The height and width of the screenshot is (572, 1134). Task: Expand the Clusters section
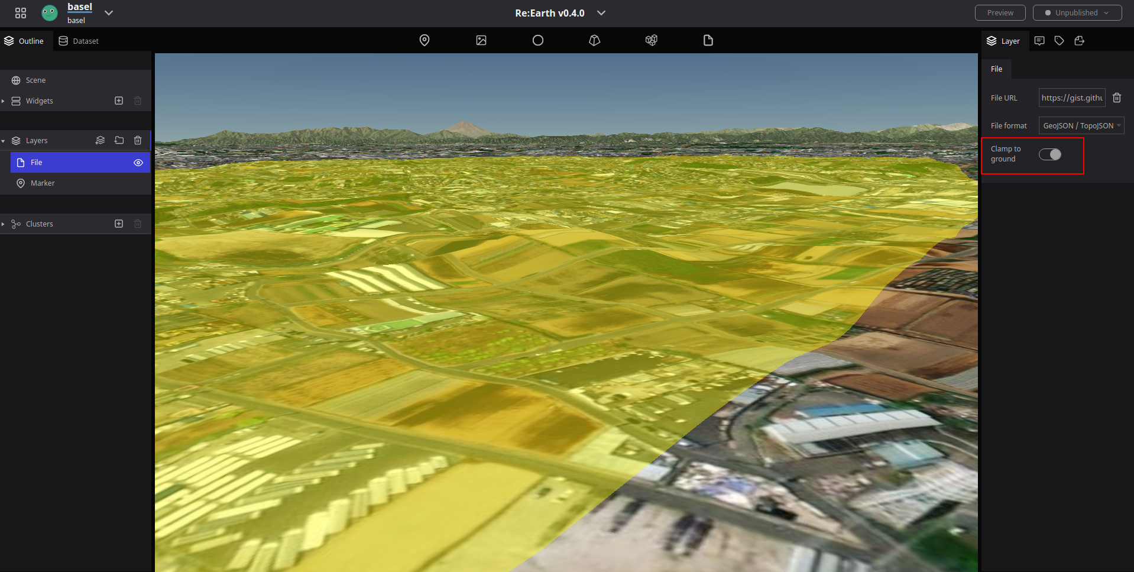3,224
